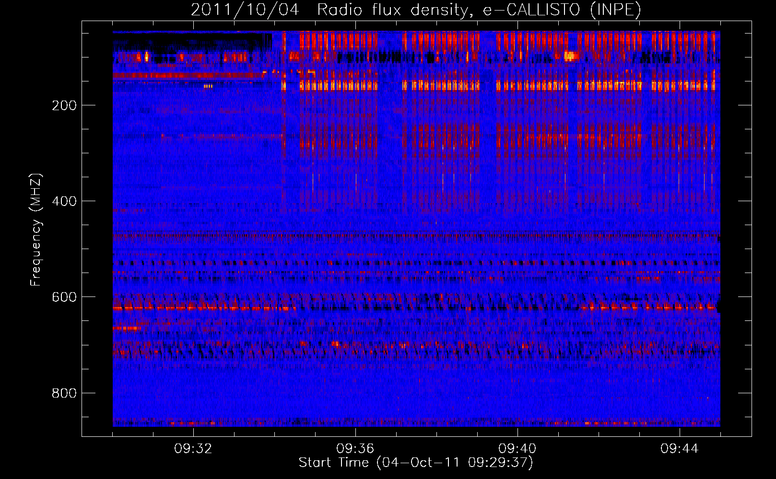This screenshot has height=479, width=776.
Task: Click the '09:32' time tick label
Action: tap(193, 449)
